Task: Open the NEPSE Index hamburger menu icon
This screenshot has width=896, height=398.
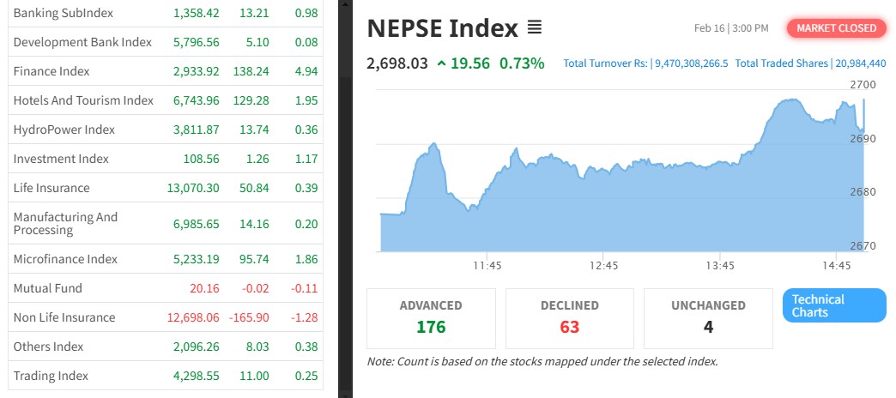Action: pos(534,28)
